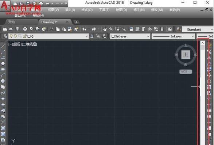The height and width of the screenshot is (145, 214).
Task: Open Customize Quick Access Toolbar arrow
Action: (66, 4)
